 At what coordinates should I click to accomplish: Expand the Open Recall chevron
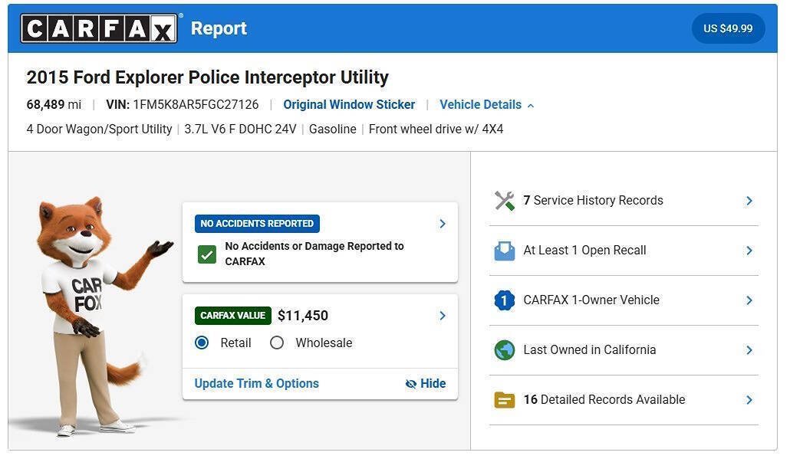tap(749, 251)
